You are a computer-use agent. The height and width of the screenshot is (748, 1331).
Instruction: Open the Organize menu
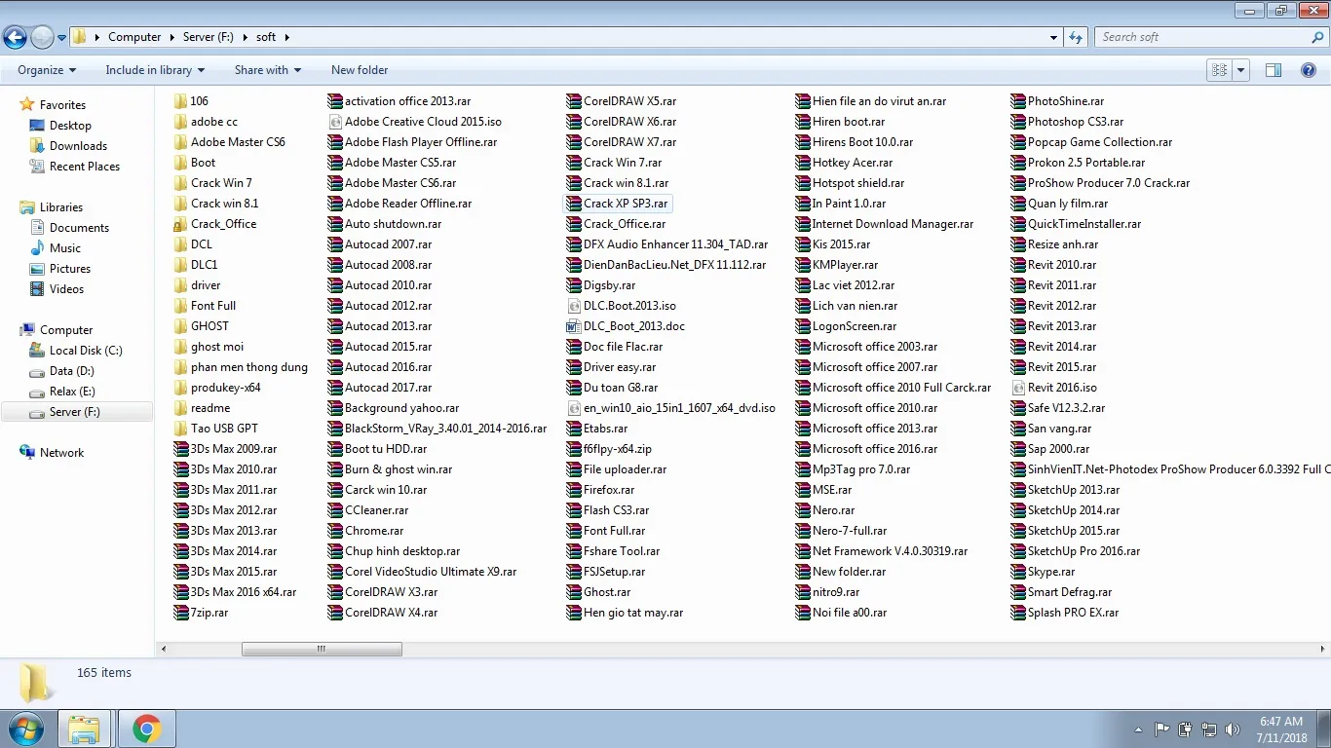click(47, 70)
